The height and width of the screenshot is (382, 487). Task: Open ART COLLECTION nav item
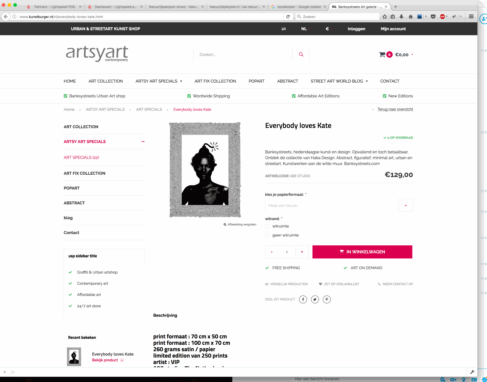pyautogui.click(x=106, y=81)
